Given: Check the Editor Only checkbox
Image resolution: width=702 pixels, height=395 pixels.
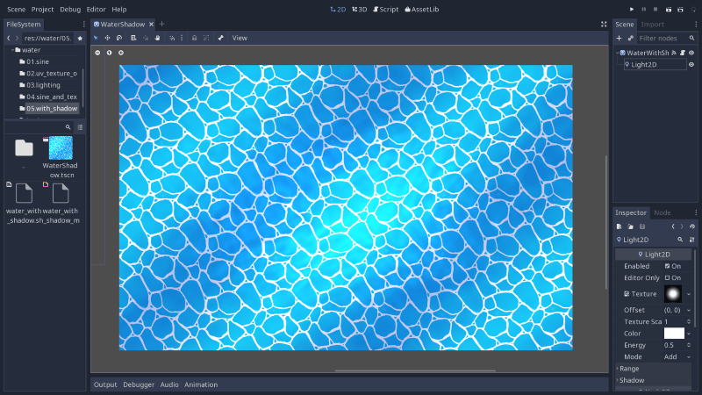Looking at the screenshot, I should click(667, 277).
